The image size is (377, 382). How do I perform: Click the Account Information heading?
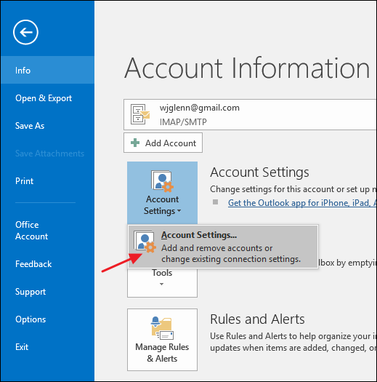pyautogui.click(x=247, y=68)
